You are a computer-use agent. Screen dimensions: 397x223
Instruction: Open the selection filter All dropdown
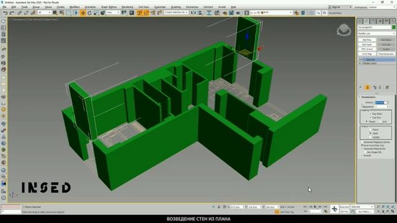tap(44, 12)
